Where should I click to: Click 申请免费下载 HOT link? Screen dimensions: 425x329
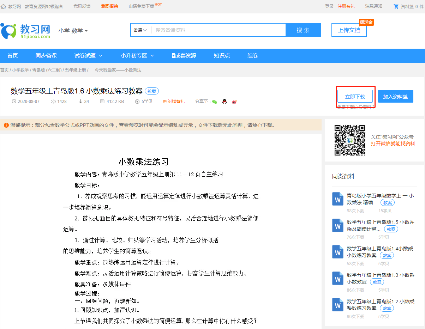click(145, 6)
